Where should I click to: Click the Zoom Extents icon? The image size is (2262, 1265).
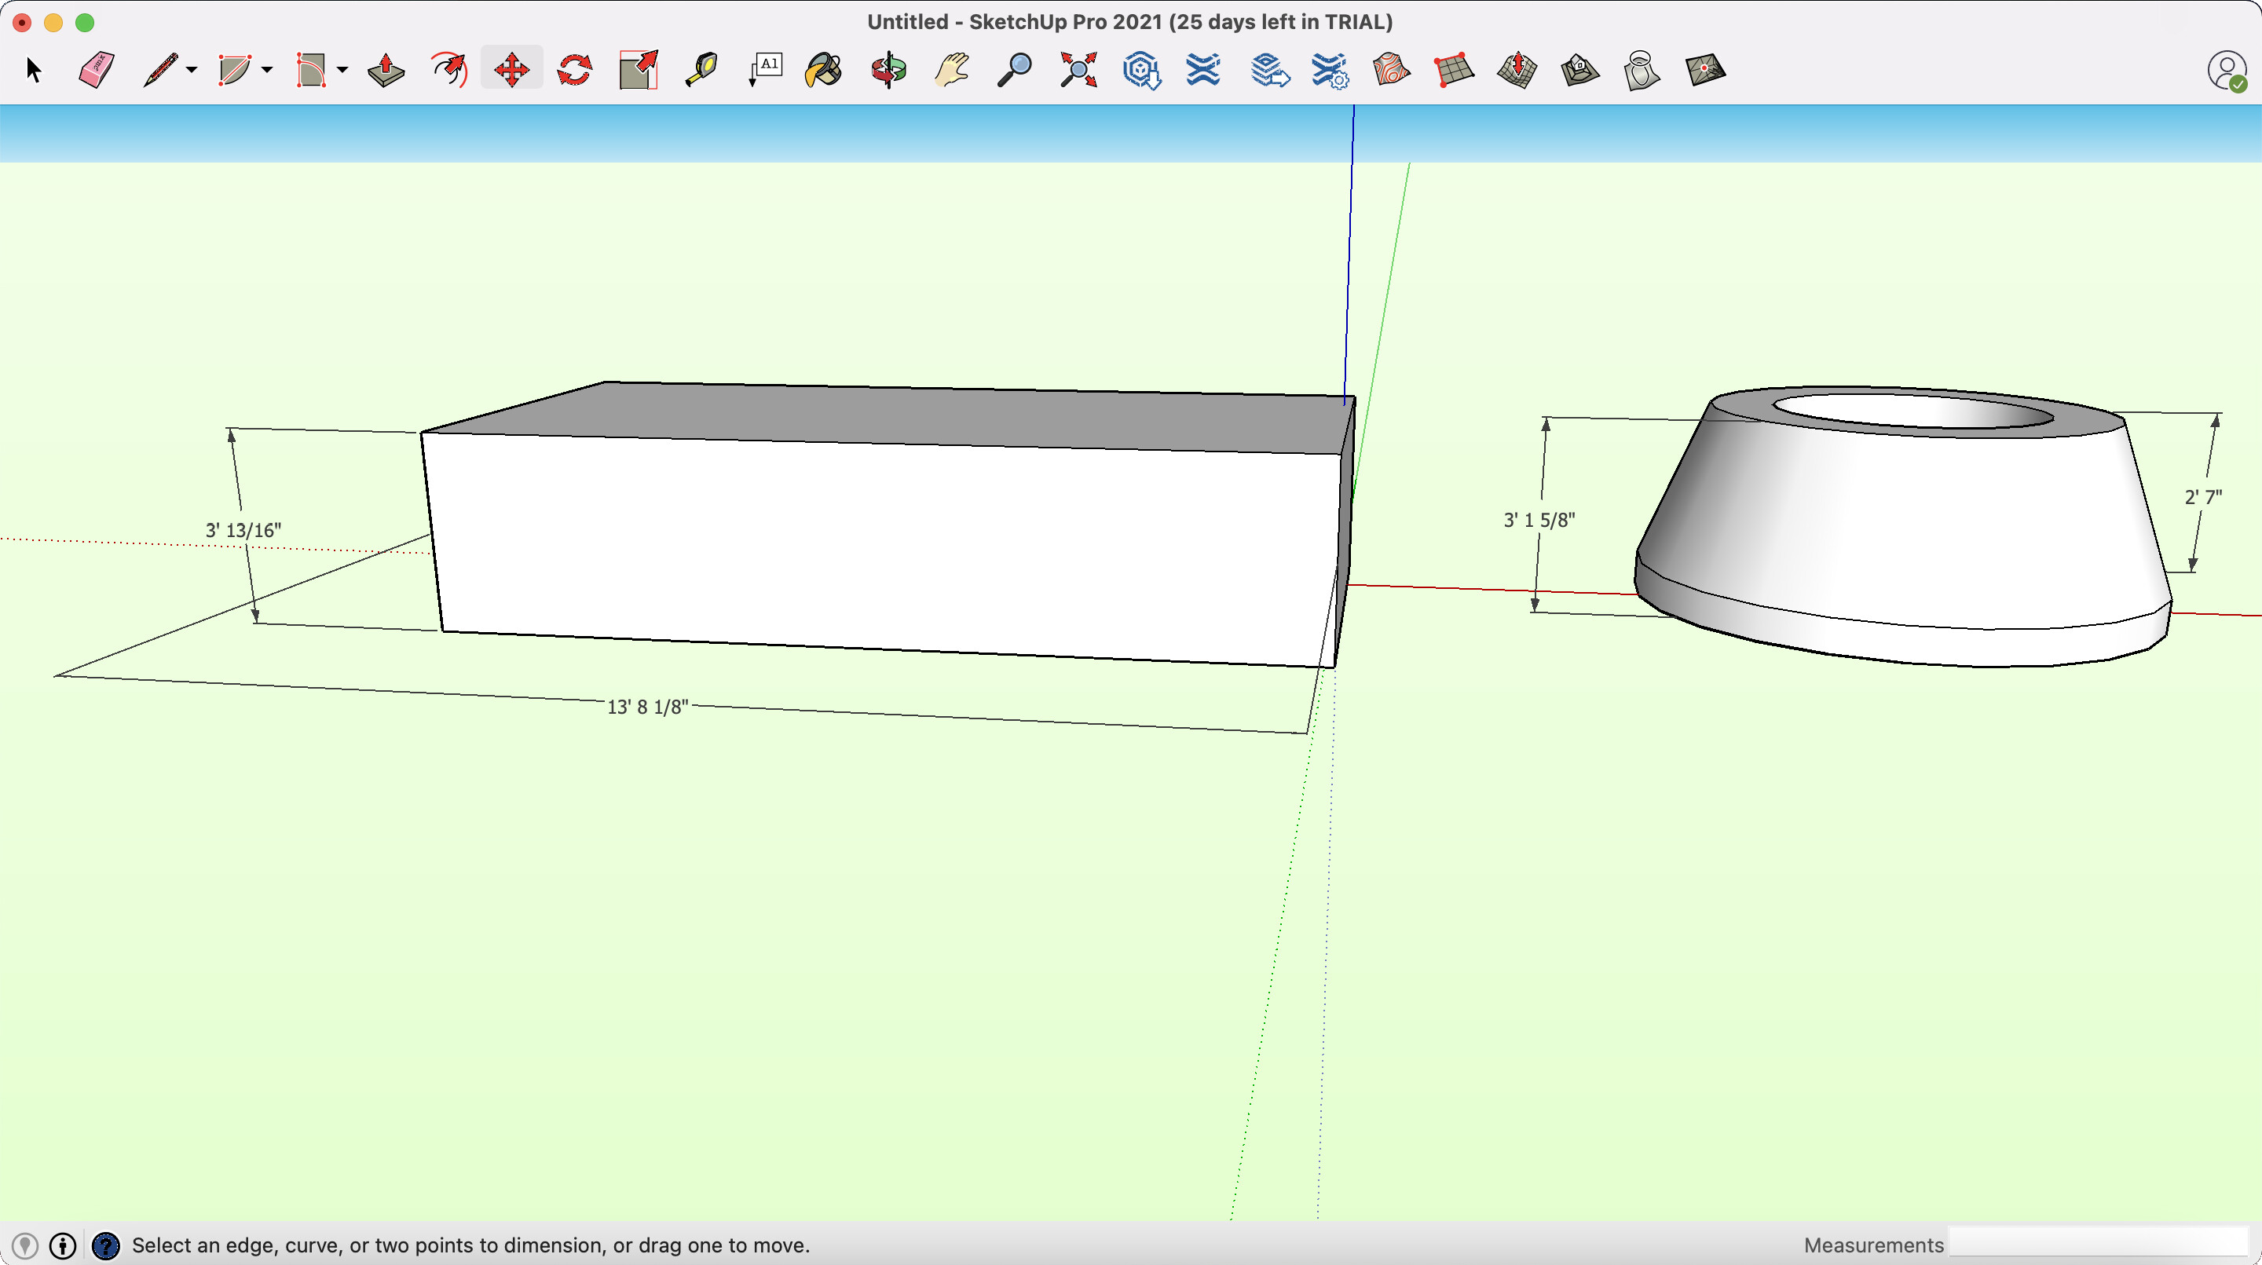coord(1078,69)
